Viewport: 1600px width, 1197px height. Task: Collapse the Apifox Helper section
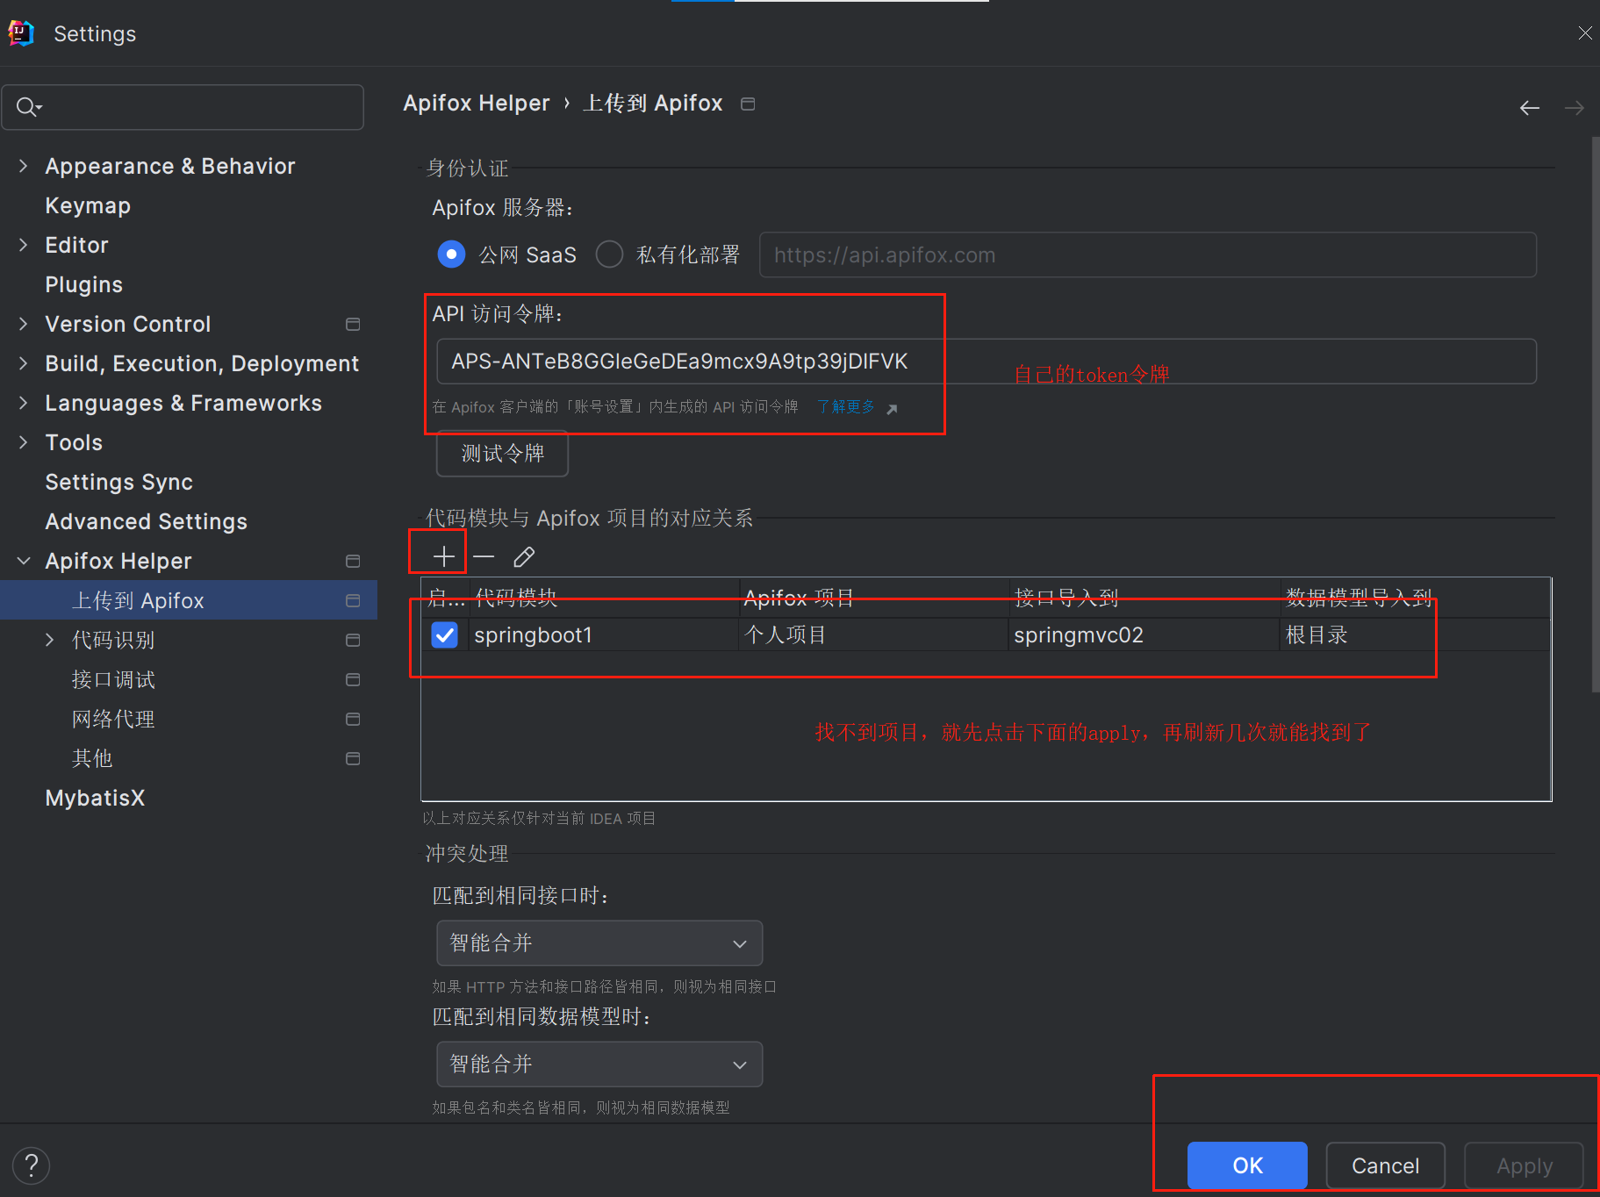tap(24, 561)
